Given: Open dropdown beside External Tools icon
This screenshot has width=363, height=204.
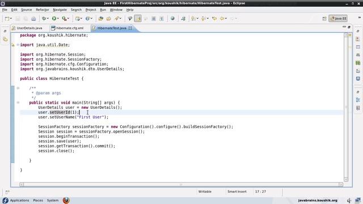Looking at the screenshot, I should (68, 19).
